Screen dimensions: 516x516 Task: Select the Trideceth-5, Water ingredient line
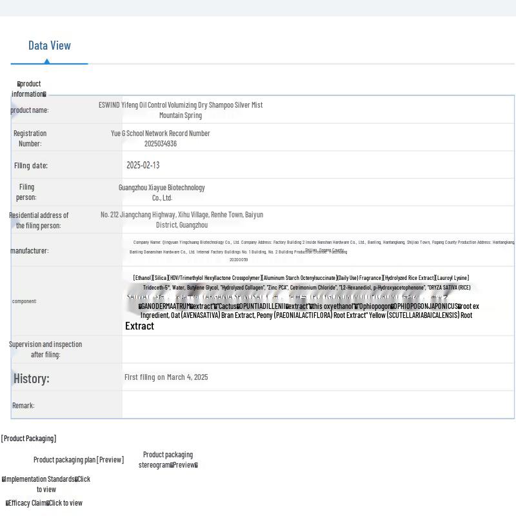tap(307, 288)
